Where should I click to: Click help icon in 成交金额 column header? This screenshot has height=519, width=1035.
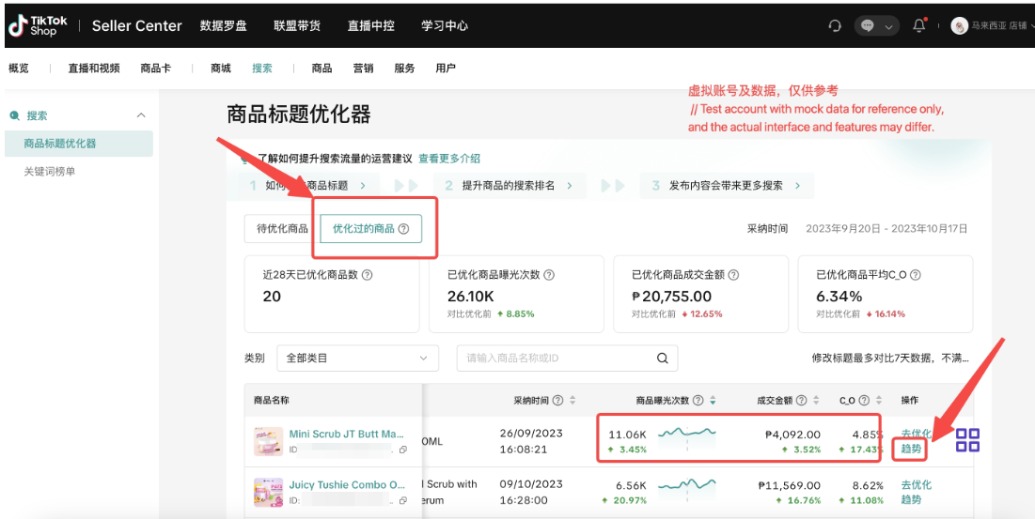coord(801,400)
